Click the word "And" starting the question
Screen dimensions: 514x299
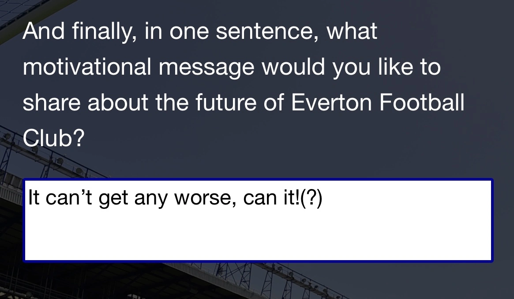point(43,31)
